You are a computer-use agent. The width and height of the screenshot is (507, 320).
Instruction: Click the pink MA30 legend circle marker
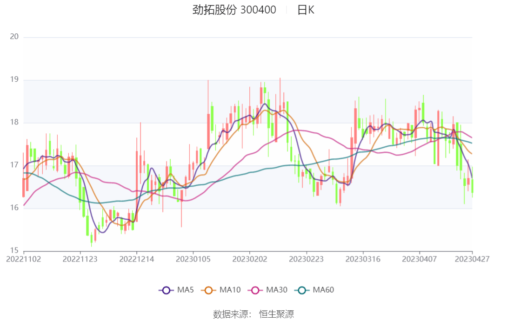pyautogui.click(x=255, y=290)
